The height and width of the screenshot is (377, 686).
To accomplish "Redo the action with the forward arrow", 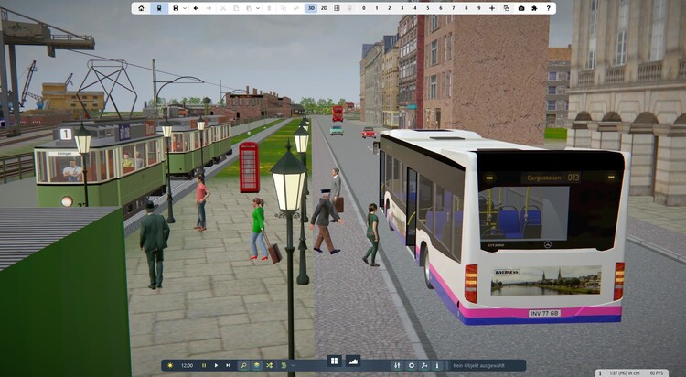I will click(x=209, y=8).
